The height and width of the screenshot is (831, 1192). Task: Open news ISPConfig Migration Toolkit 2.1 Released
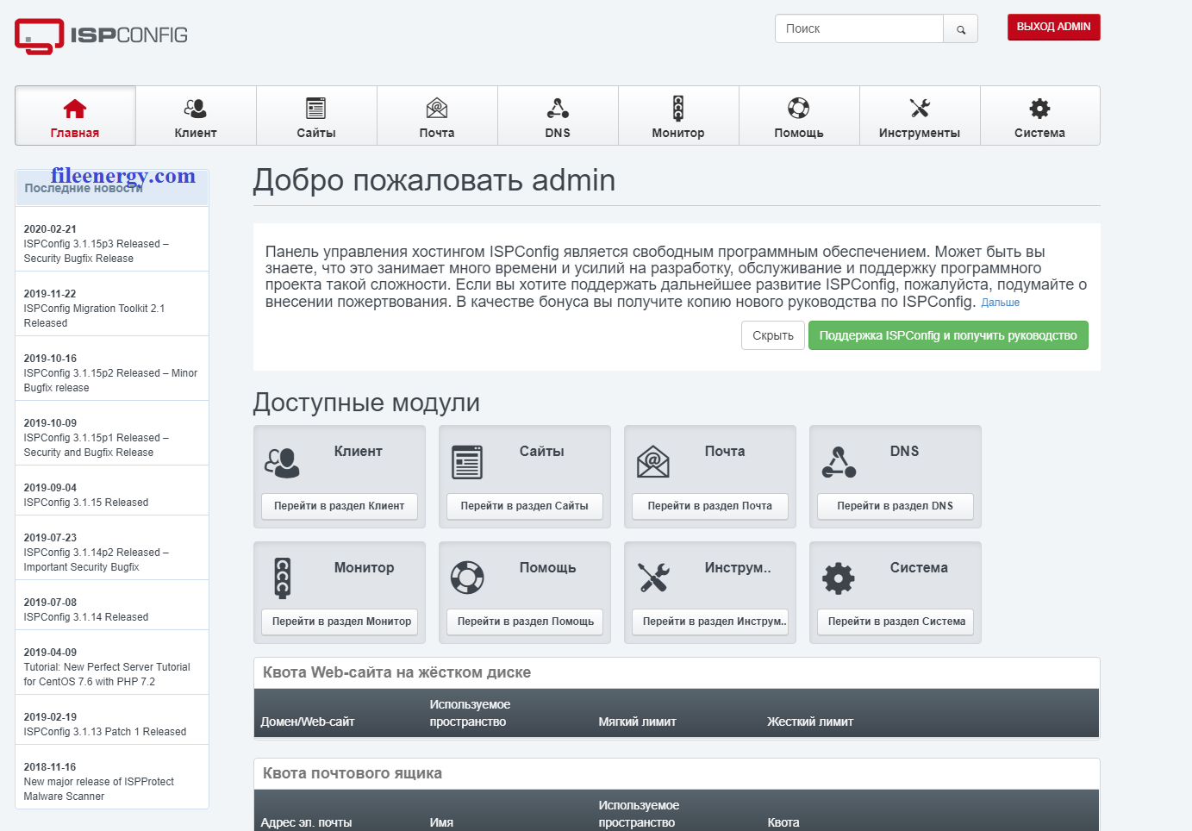pos(94,316)
